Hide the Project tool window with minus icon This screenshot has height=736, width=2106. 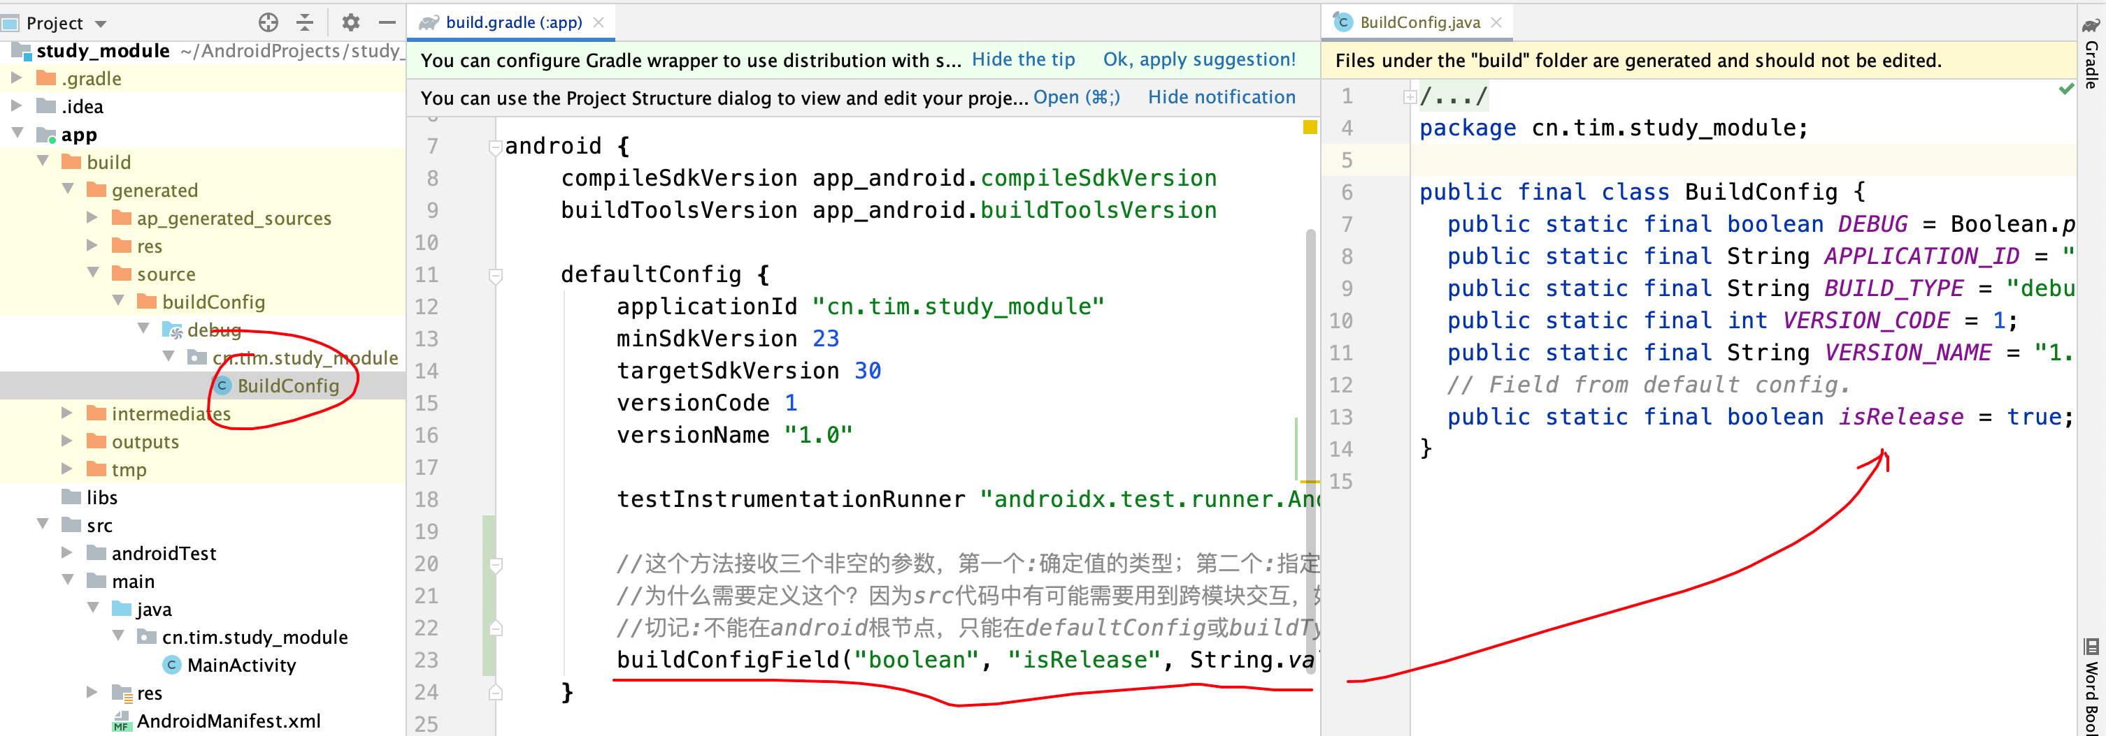(x=387, y=22)
